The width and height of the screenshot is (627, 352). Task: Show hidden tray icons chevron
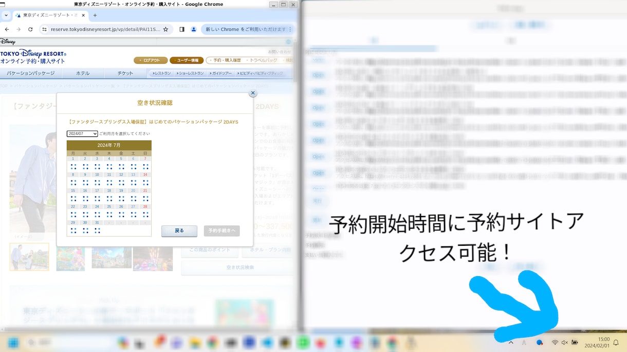coord(511,342)
